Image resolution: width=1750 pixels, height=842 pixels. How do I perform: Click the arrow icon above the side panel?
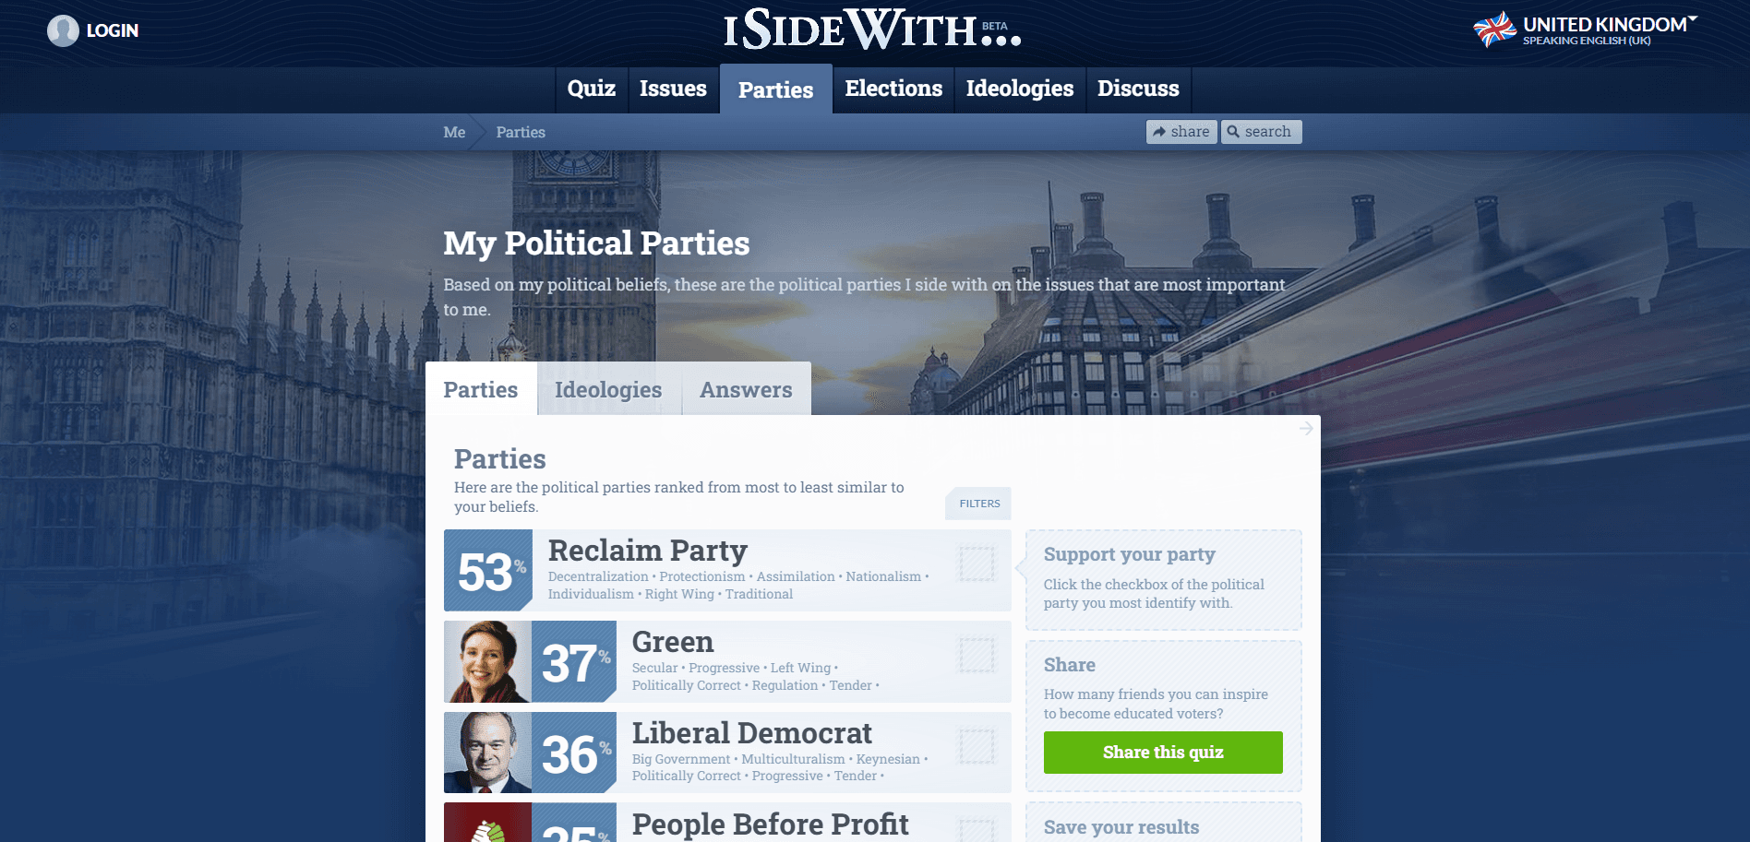(1306, 428)
